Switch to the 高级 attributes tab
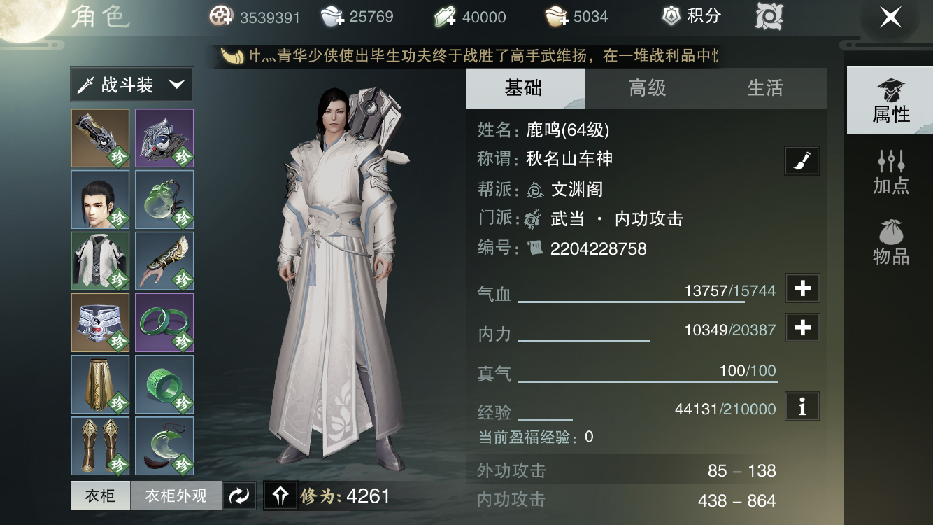Image resolution: width=933 pixels, height=525 pixels. [x=647, y=88]
